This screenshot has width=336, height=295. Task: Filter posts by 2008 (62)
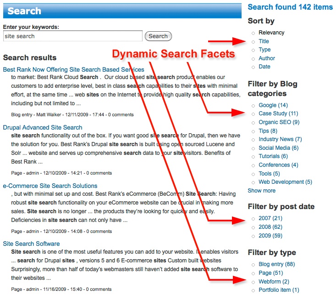tap(270, 227)
